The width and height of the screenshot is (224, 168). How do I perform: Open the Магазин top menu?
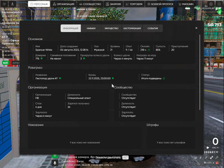pos(186,4)
